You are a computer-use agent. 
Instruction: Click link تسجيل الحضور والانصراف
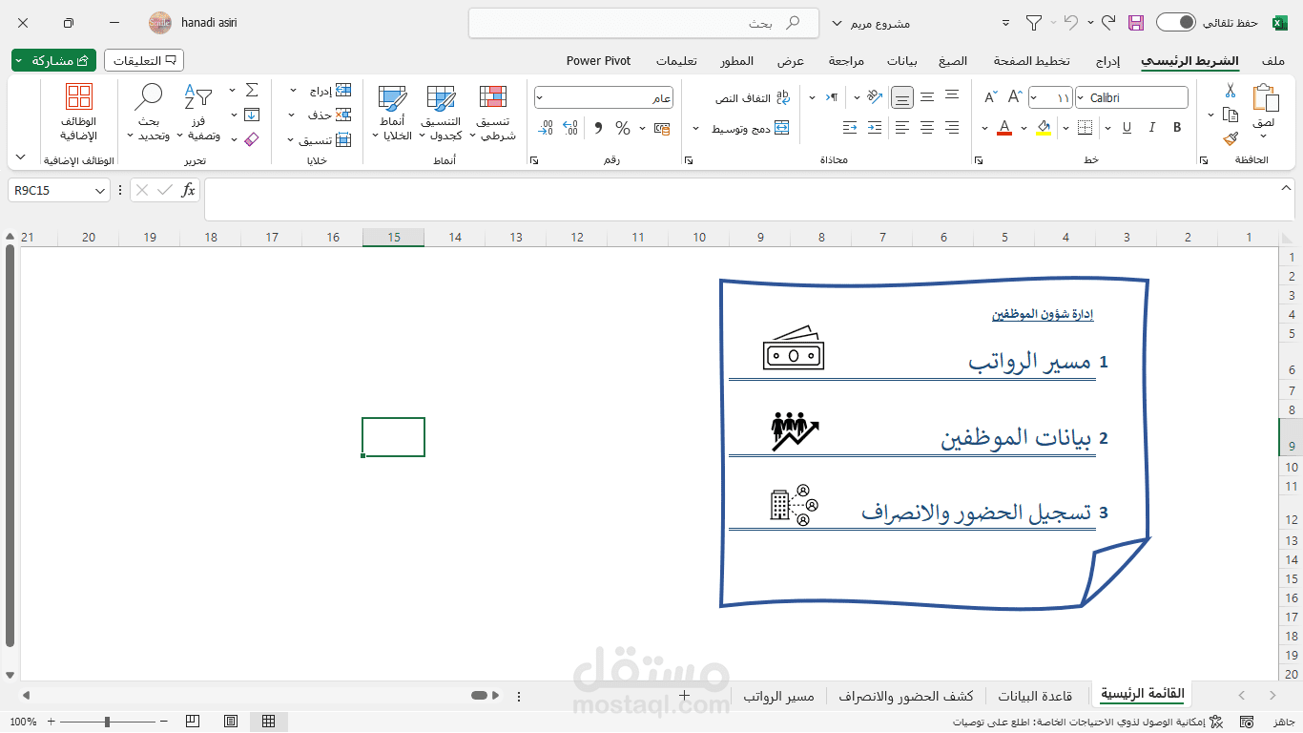[x=977, y=513]
